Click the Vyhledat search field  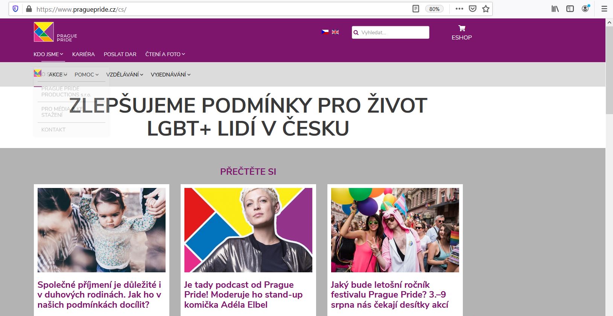391,32
